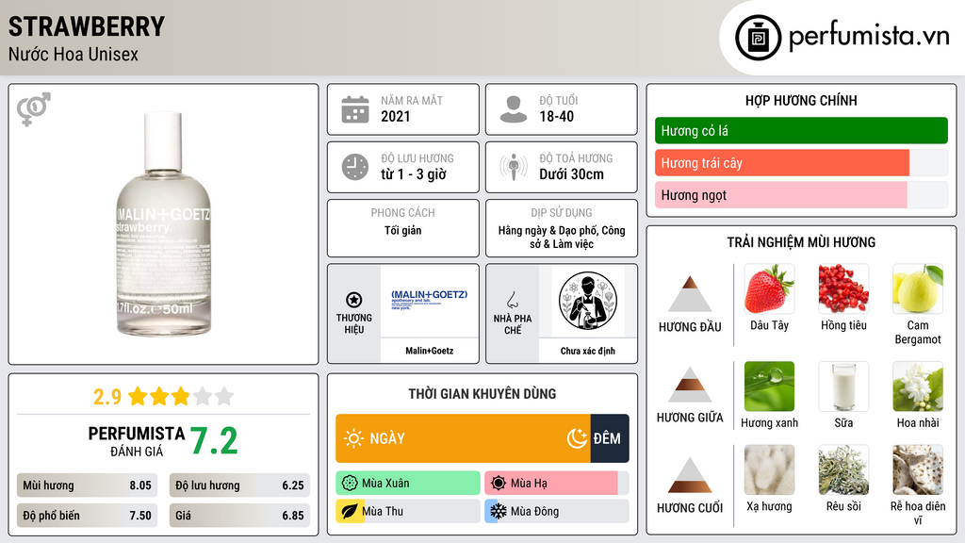
Task: Click the Perfumista 7.2 rating value
Action: tap(214, 441)
